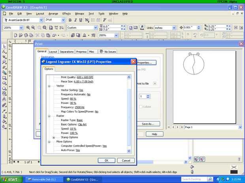Click Cancel in engraver Properties dialog

click(x=126, y=161)
